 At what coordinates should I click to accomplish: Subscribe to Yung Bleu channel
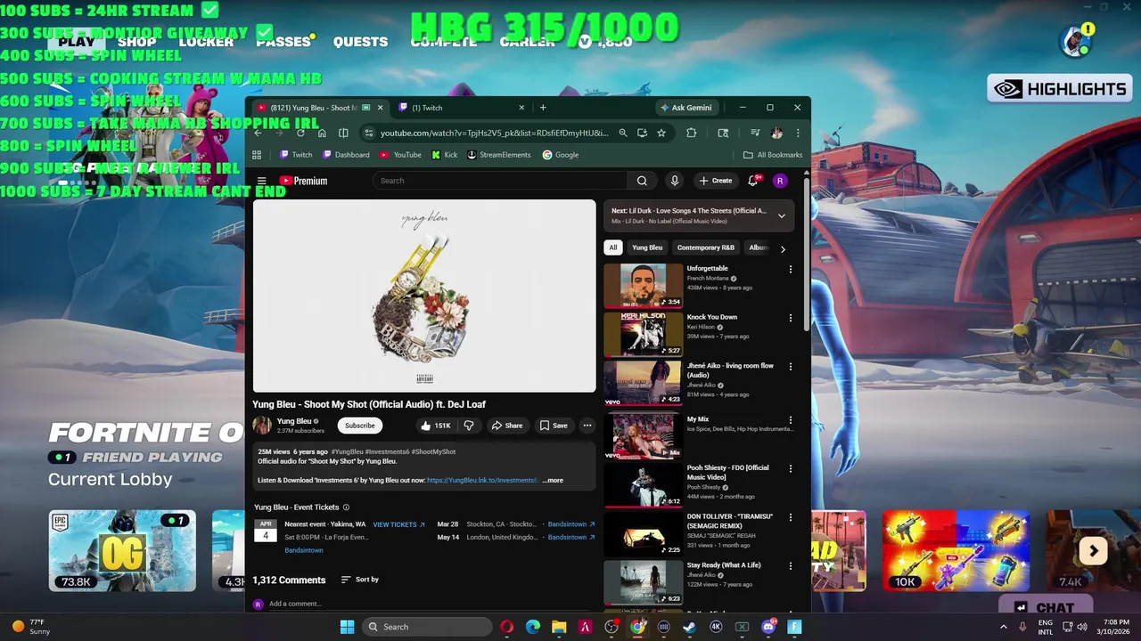[360, 426]
